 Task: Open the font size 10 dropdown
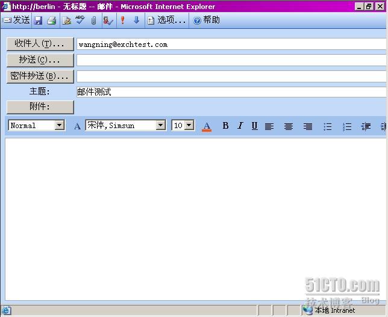[x=189, y=126]
